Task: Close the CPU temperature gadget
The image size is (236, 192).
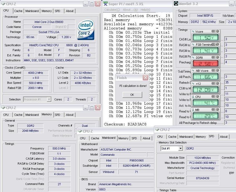Action: [x=217, y=97]
